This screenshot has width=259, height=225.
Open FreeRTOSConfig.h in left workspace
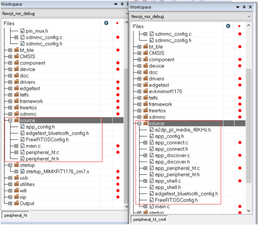click(47, 139)
